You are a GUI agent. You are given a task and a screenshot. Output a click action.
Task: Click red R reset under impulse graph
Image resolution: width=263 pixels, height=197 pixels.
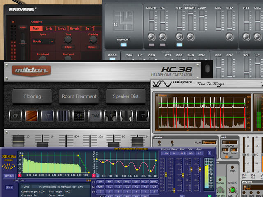tap(20, 176)
